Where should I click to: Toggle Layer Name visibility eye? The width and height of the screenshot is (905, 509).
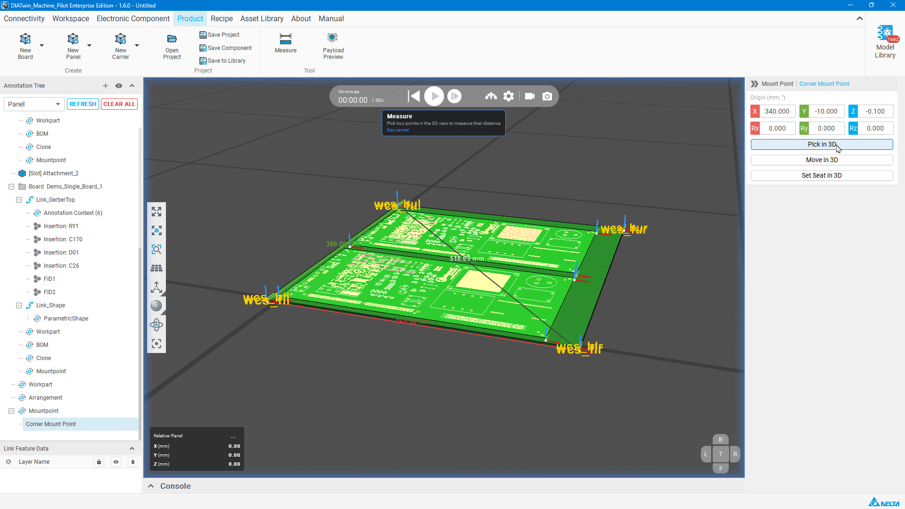[x=116, y=462]
